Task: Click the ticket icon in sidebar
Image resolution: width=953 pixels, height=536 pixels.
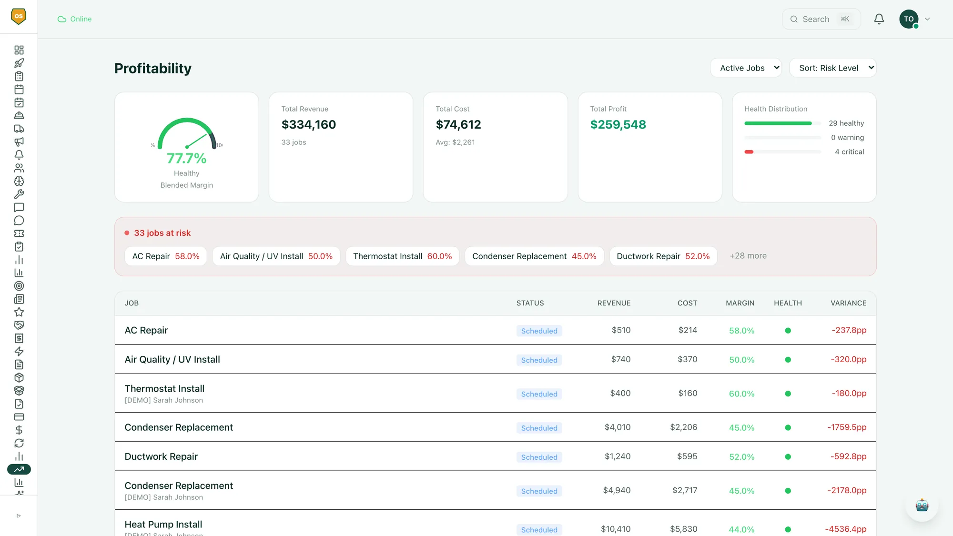Action: [19, 233]
